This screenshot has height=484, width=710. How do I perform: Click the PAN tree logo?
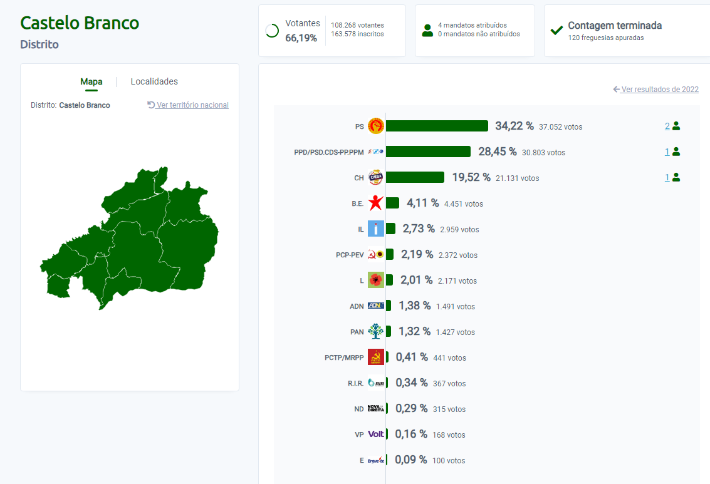click(x=375, y=332)
